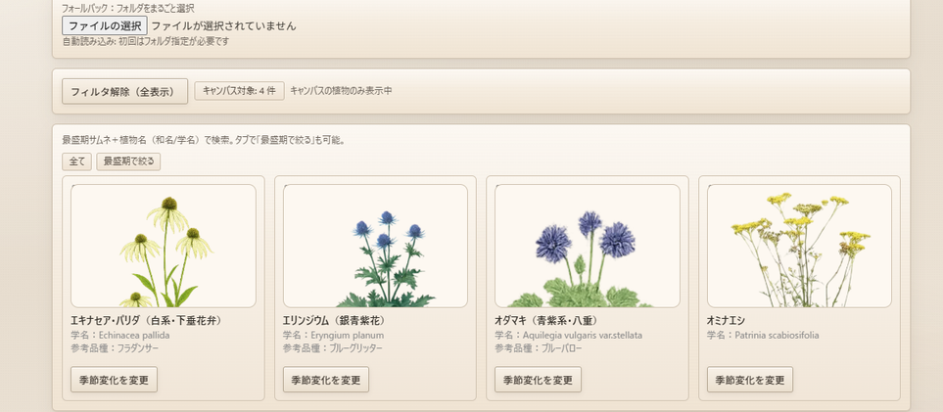The width and height of the screenshot is (943, 412).
Task: Click the text 学名：Eryngium planum
Action: (333, 335)
